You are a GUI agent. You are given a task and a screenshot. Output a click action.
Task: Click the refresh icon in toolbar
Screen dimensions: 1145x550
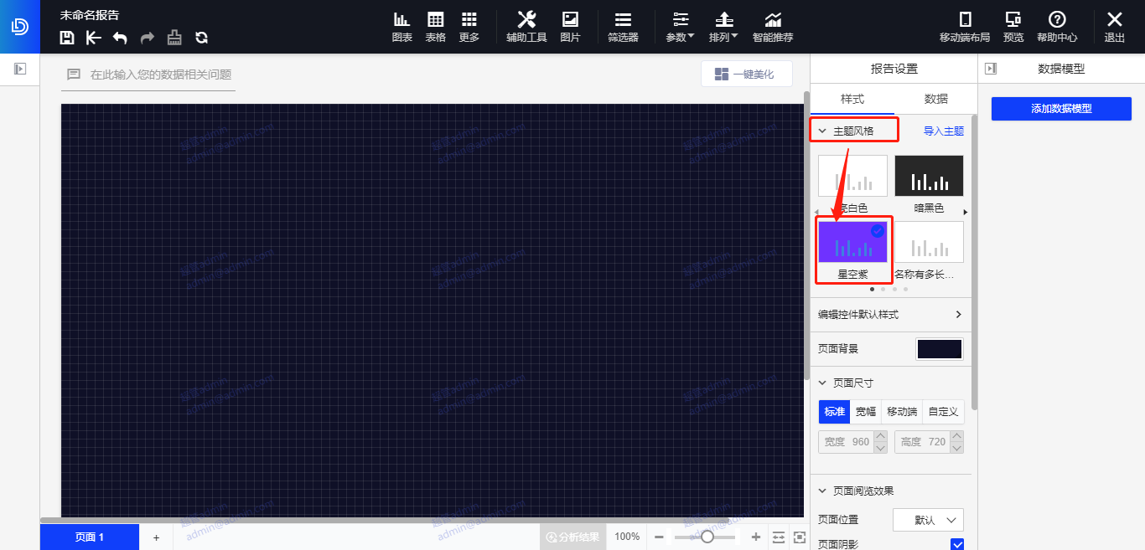[201, 37]
